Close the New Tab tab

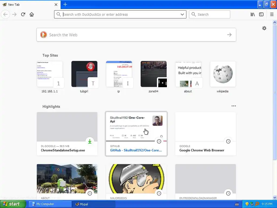[x=56, y=5]
